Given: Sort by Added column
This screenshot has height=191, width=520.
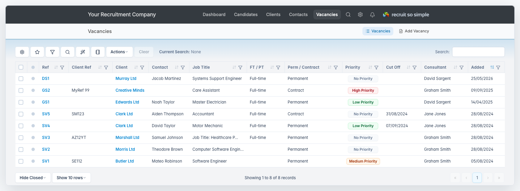Looking at the screenshot, I should [x=492, y=68].
